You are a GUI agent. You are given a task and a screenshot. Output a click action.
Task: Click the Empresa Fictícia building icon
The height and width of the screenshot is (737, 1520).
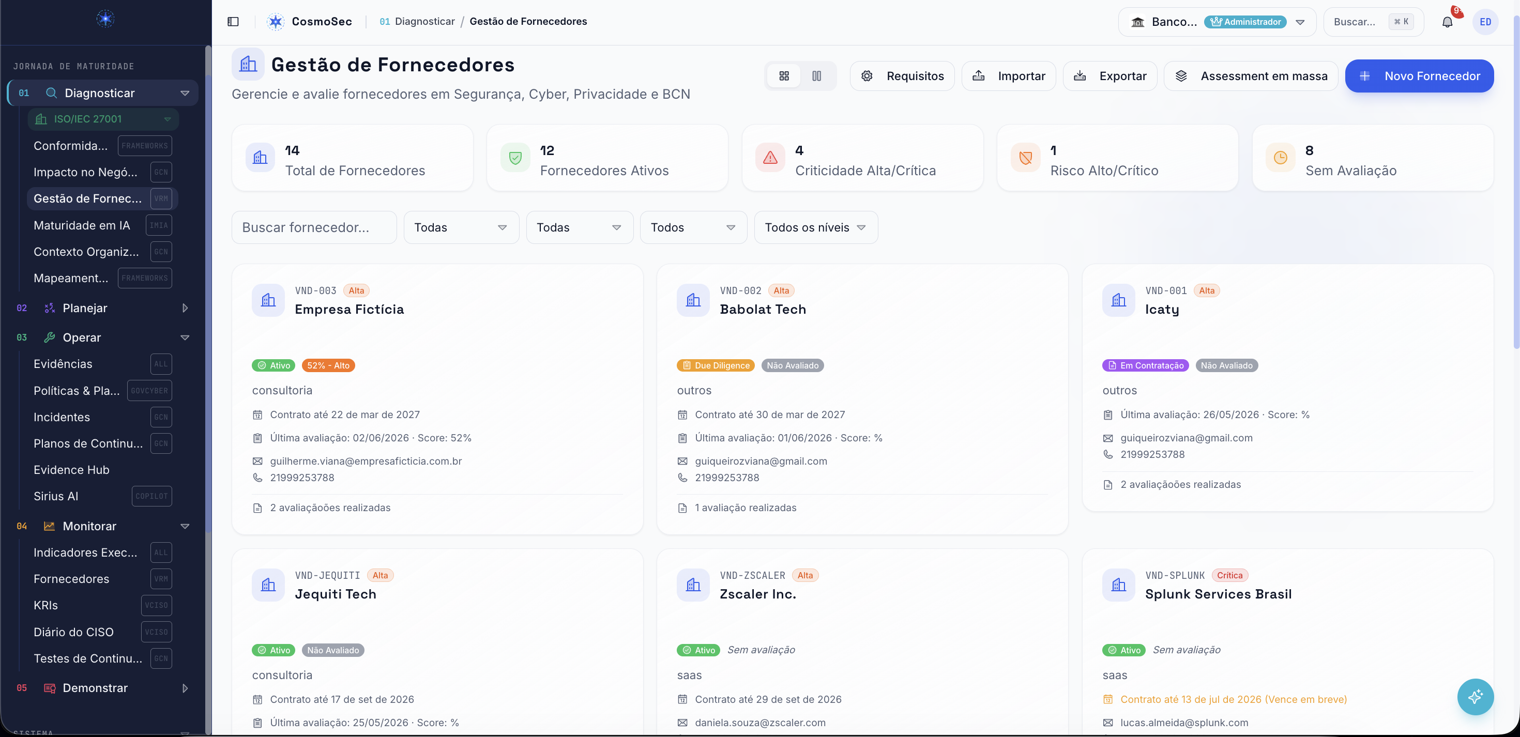268,300
